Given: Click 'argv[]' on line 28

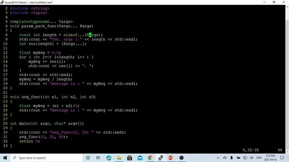Looking at the screenshot, I should (75, 123).
